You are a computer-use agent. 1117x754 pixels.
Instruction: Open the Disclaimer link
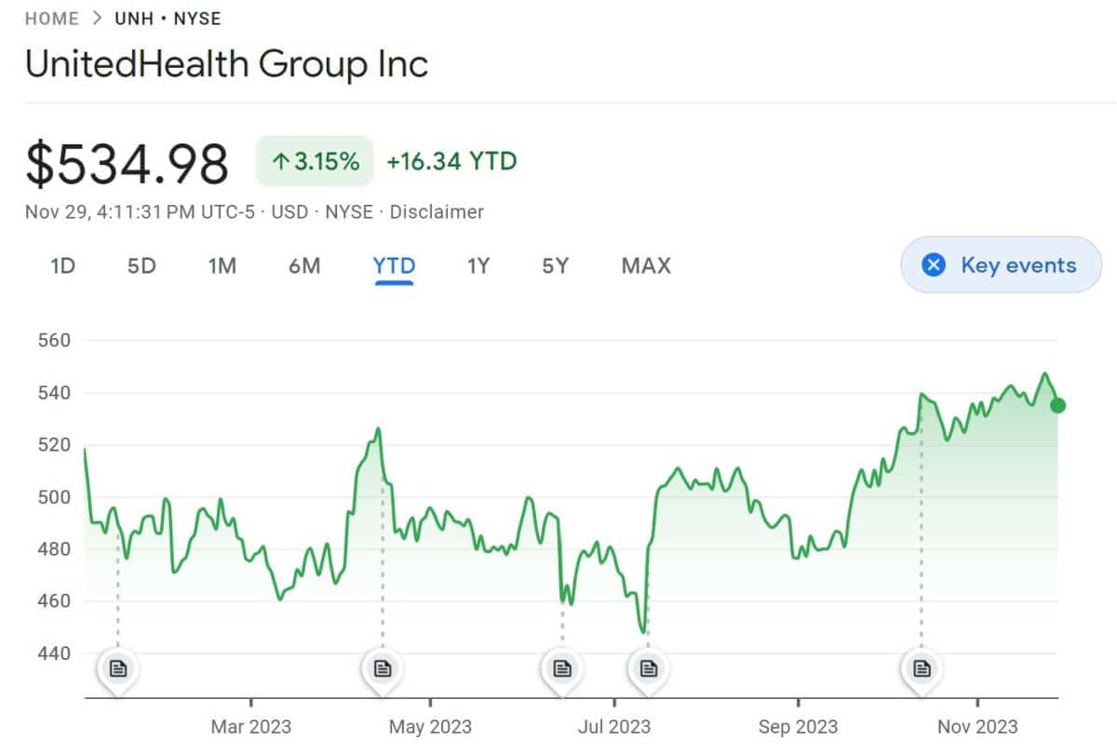pyautogui.click(x=437, y=212)
